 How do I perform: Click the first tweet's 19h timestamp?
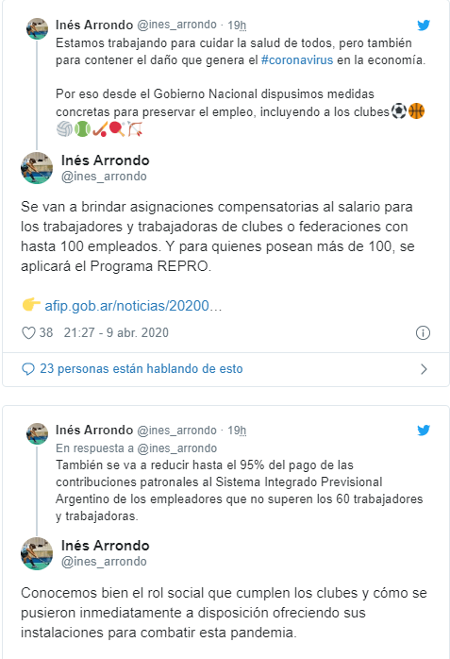[237, 25]
